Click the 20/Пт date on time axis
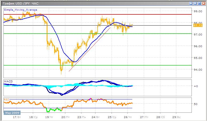207x121 pixels. point(64,117)
